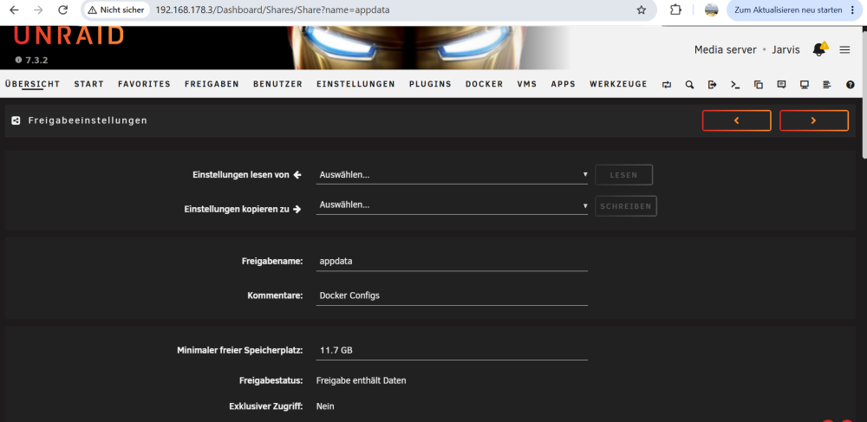This screenshot has width=867, height=422.
Task: Click the Kommentare input field
Action: tap(452, 295)
